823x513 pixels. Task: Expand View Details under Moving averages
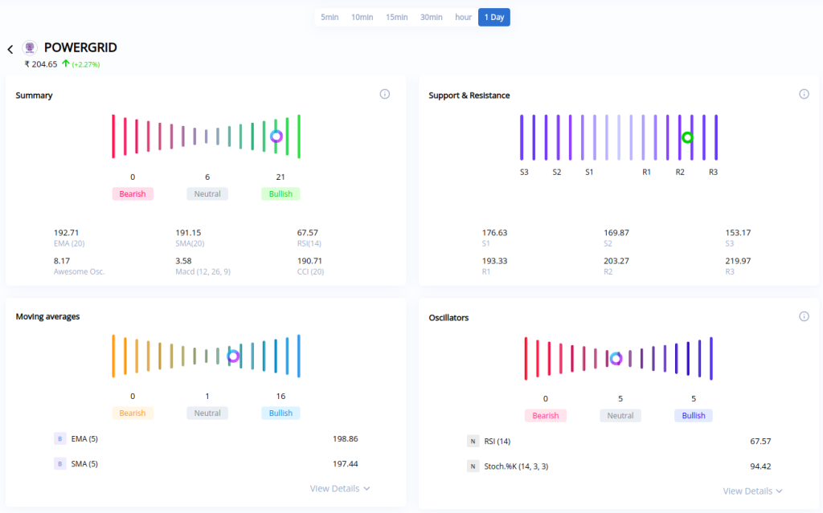[339, 488]
